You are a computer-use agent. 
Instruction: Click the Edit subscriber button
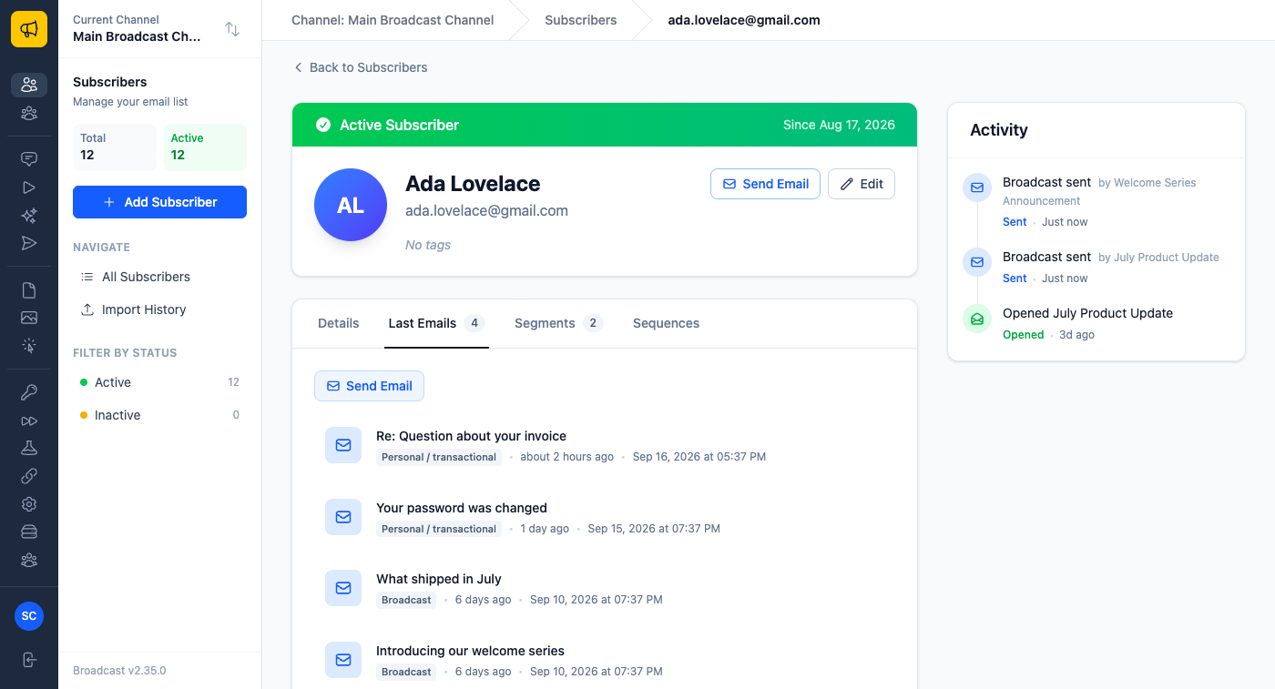click(862, 184)
